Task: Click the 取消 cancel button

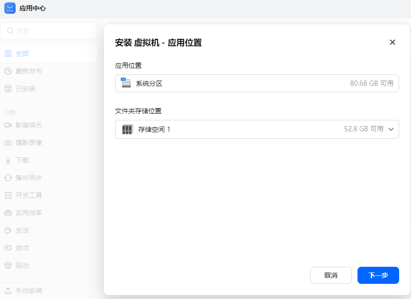Action: click(331, 275)
